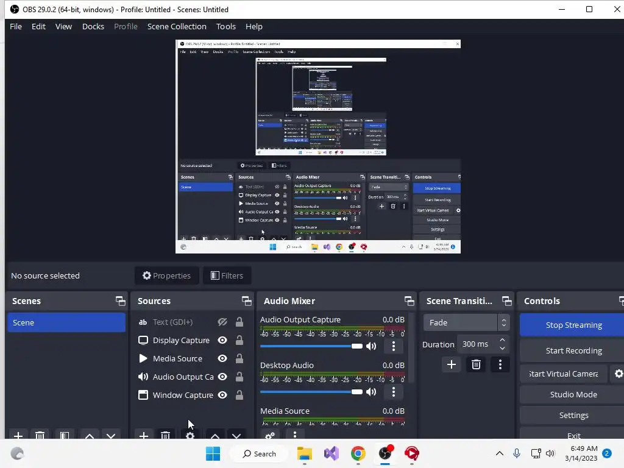Image resolution: width=624 pixels, height=468 pixels.
Task: Hide the Display Capture source
Action: [x=222, y=340]
